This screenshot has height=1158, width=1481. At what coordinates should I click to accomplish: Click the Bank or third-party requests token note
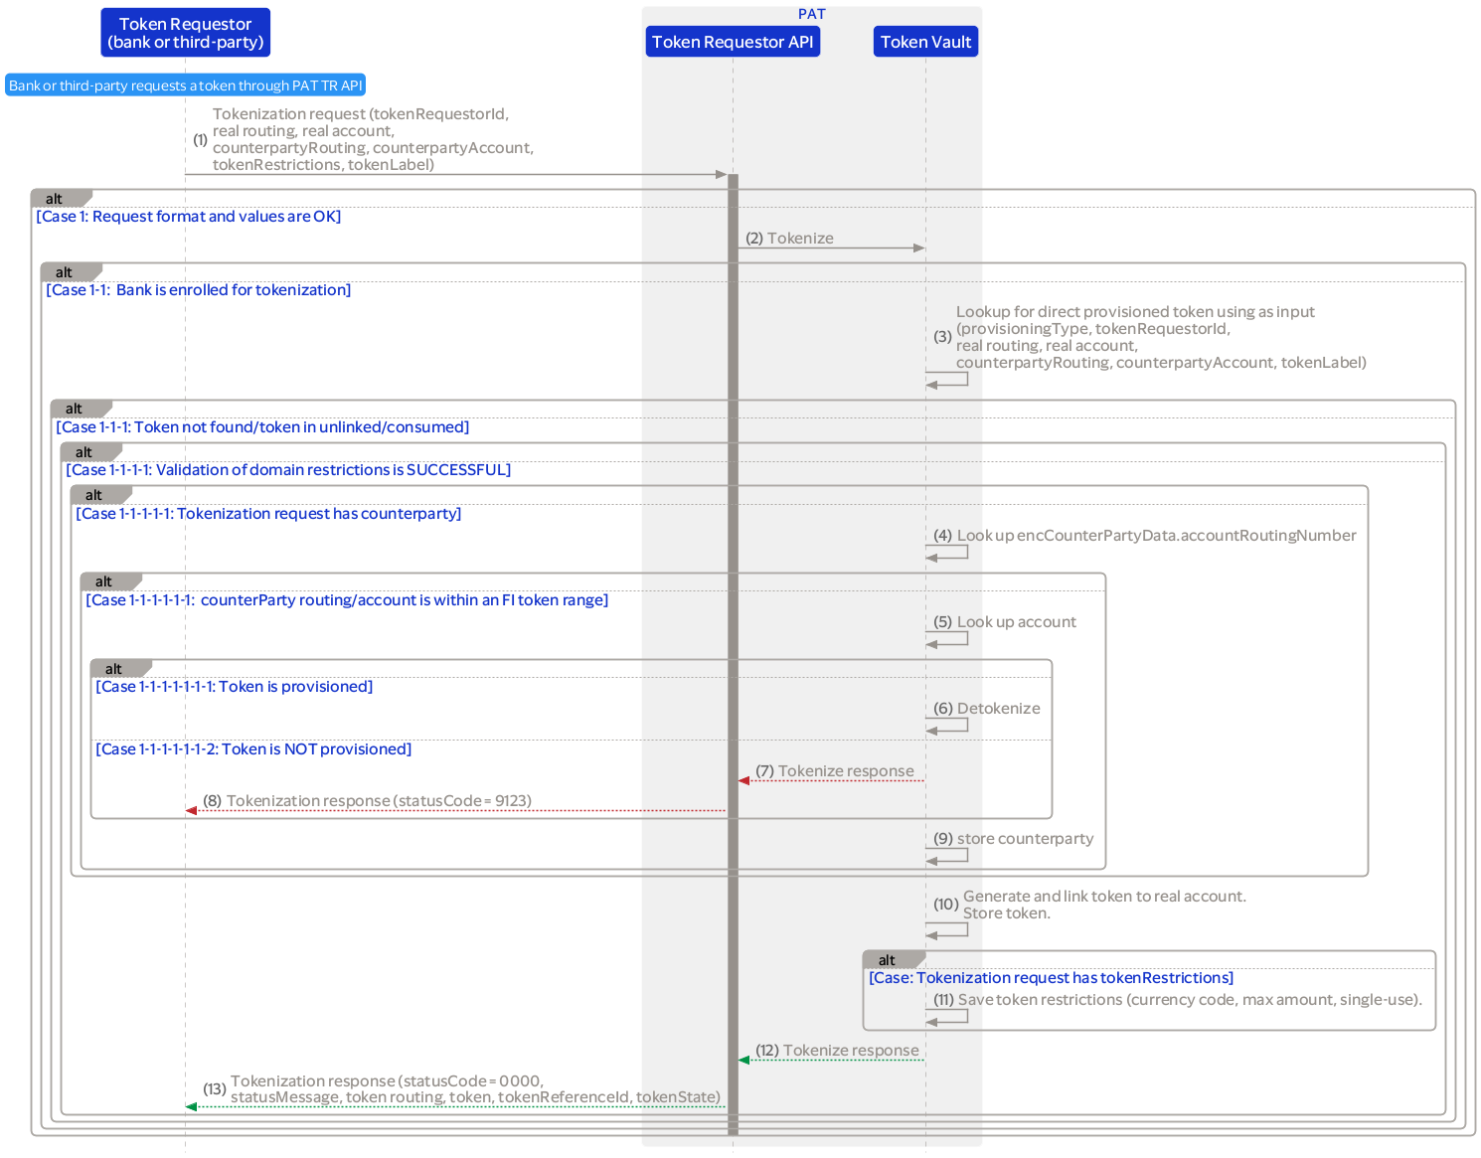(x=185, y=84)
